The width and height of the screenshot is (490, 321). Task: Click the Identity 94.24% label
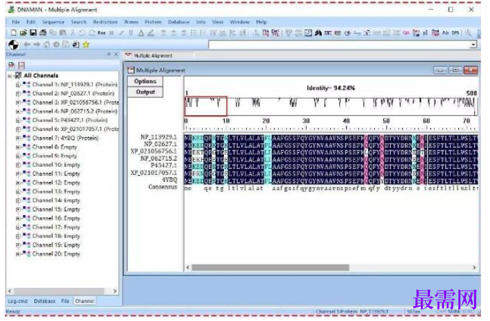pyautogui.click(x=331, y=88)
